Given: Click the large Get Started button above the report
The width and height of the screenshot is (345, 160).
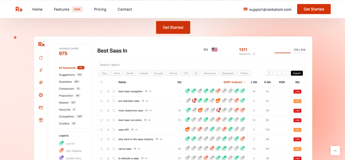Looking at the screenshot, I should 173,27.
